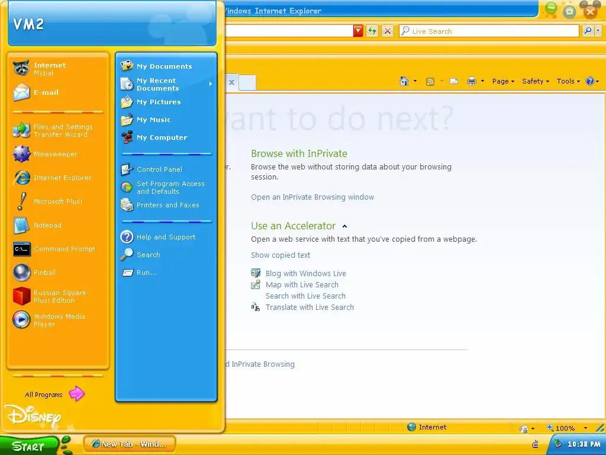Screen dimensions: 606x455
Task: Open Russian Square Plus! Edition cube icon
Action: point(21,296)
